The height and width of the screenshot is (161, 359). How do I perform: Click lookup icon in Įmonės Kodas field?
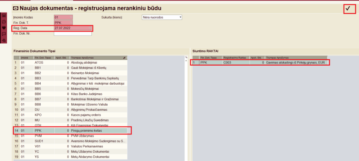[71, 17]
